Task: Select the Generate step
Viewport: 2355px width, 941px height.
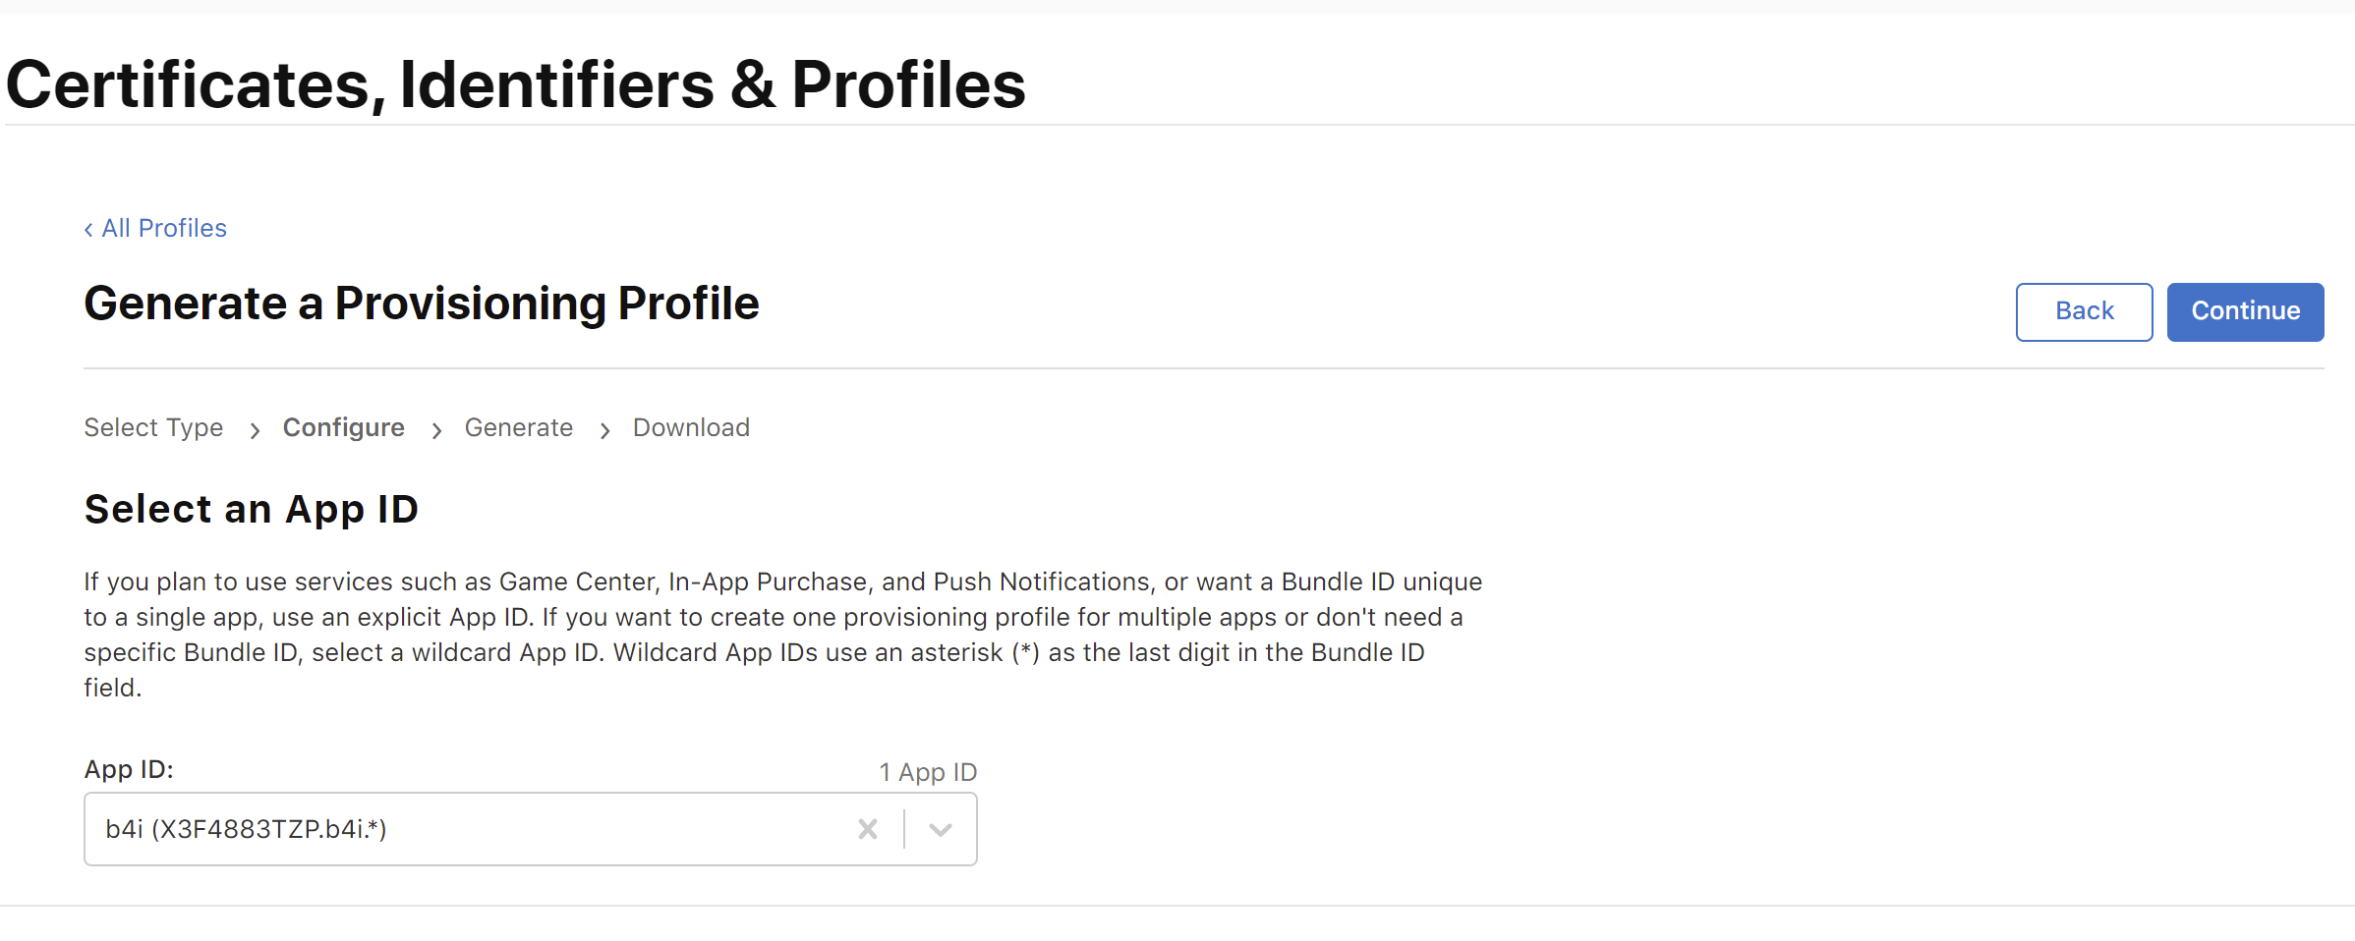Action: click(519, 427)
